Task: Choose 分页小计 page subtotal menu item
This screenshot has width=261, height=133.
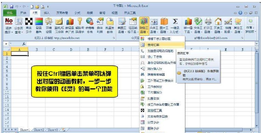Action: pos(162,122)
